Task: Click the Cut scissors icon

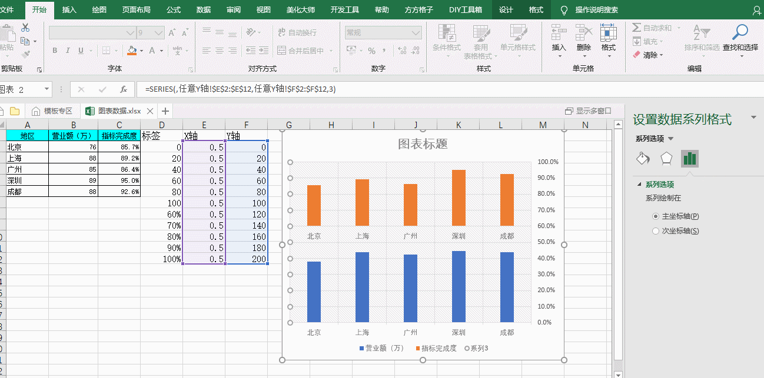Action: (25, 28)
